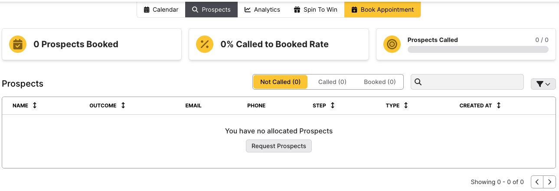Sort by the STEP column arrows
559x191 pixels.
(x=333, y=105)
